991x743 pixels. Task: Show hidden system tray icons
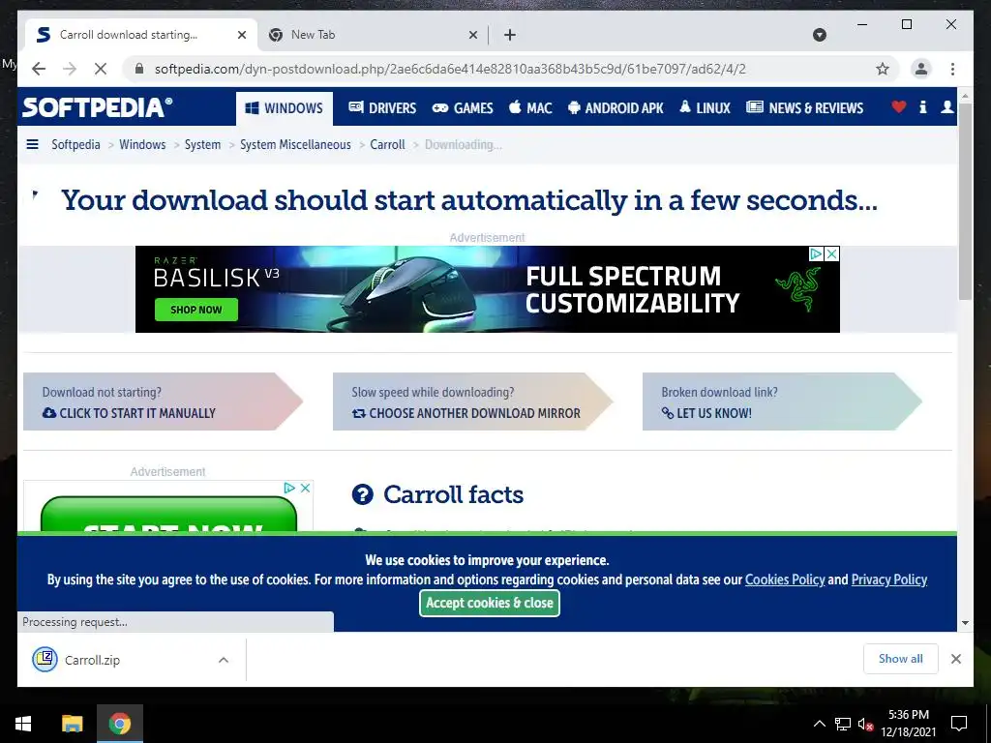[819, 724]
